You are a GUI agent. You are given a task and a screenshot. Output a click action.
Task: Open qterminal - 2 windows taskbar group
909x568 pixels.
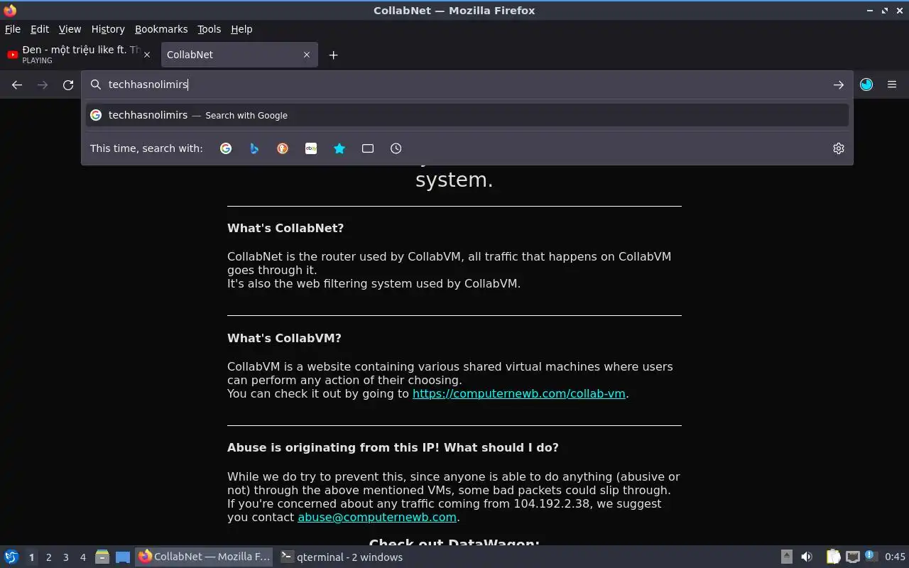coord(342,557)
